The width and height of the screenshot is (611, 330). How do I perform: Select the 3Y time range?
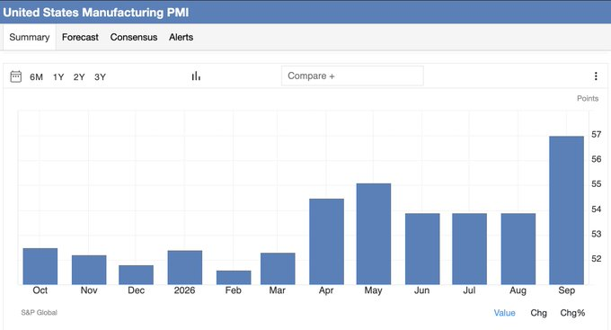(x=100, y=76)
